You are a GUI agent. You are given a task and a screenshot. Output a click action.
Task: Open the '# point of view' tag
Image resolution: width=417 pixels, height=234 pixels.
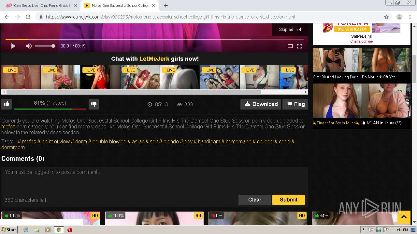pyautogui.click(x=53, y=142)
